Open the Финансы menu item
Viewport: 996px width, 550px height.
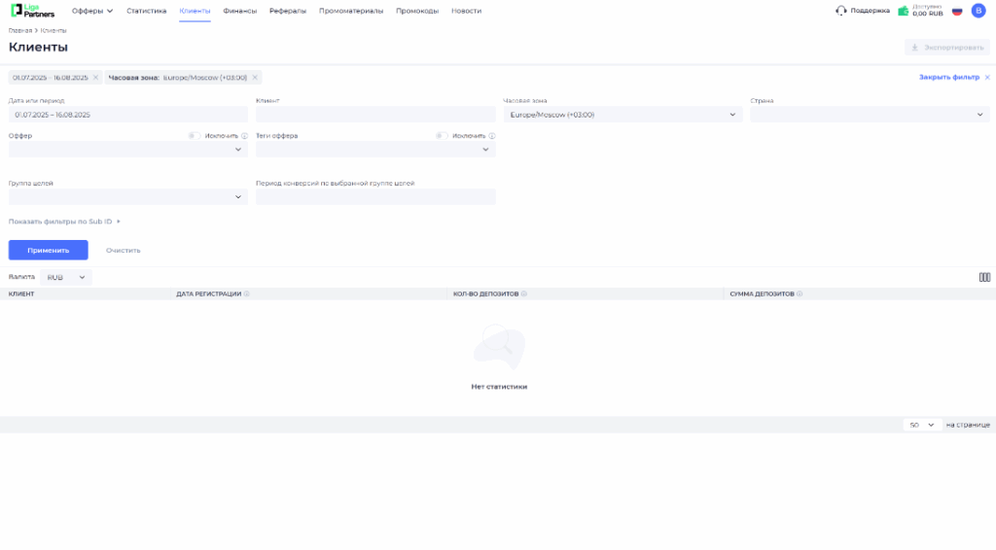pyautogui.click(x=239, y=11)
